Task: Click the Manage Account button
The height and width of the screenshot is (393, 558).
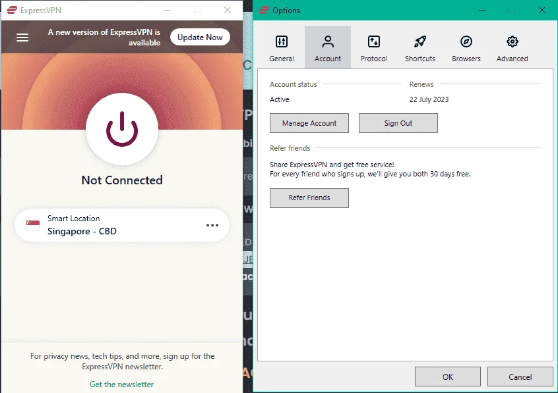Action: tap(309, 123)
